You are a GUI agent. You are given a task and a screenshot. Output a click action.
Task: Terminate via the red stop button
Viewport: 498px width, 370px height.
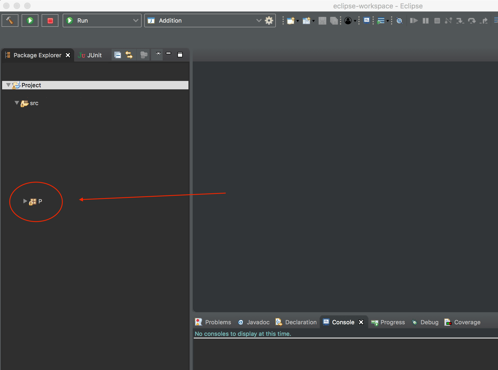pyautogui.click(x=50, y=20)
